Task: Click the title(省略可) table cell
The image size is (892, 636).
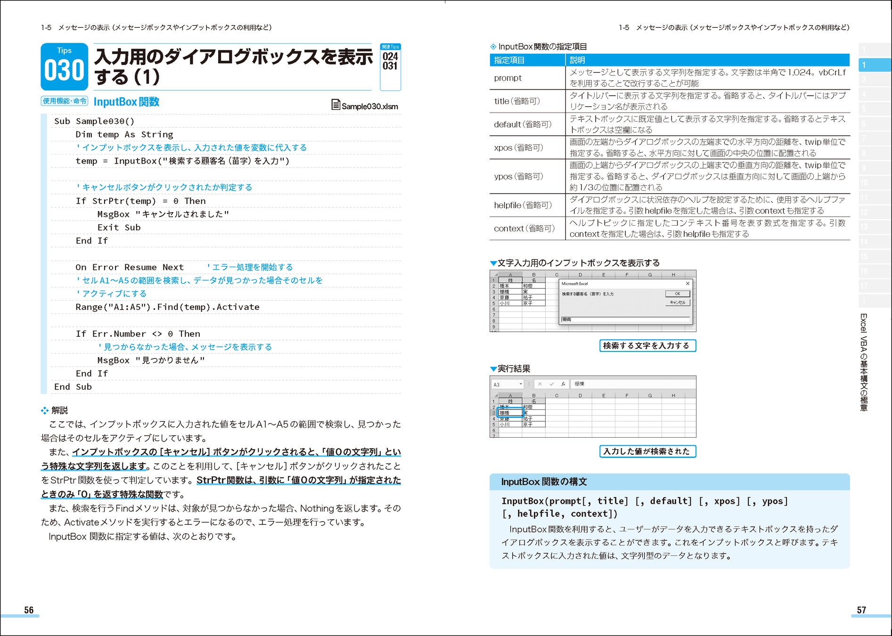Action: click(x=527, y=101)
